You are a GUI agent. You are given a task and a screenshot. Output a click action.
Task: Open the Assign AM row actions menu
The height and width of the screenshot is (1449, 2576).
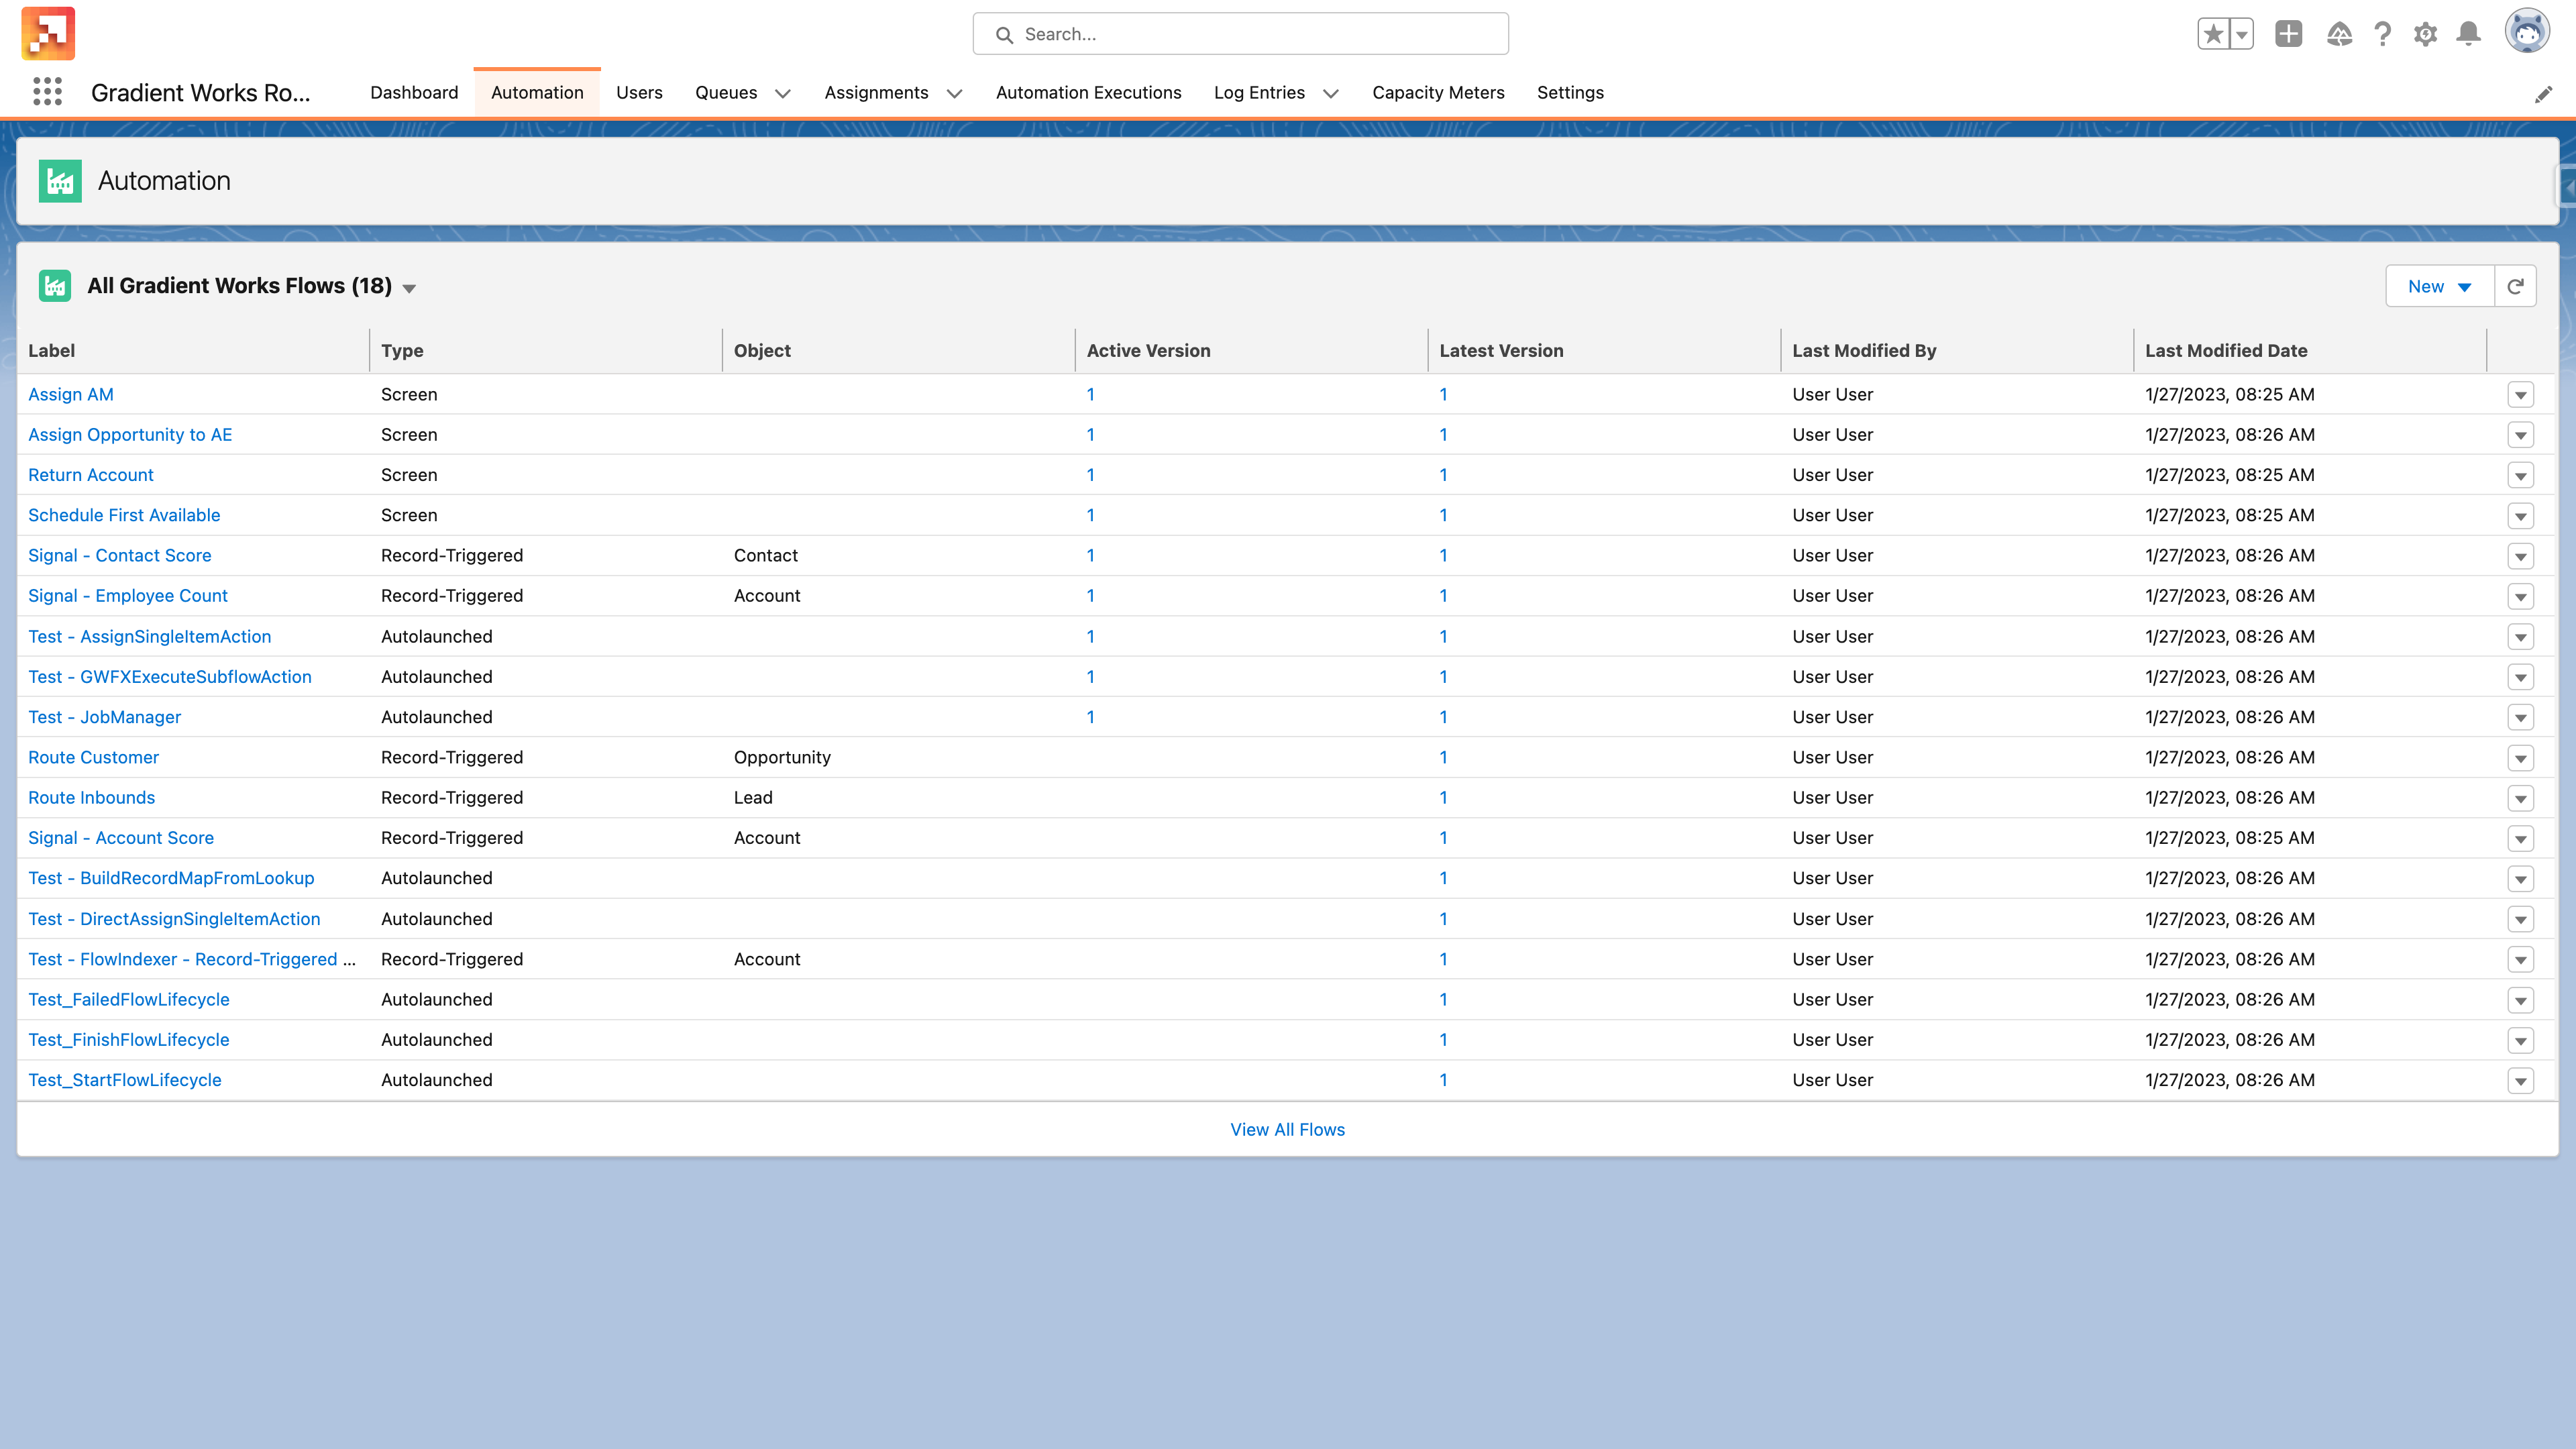(2520, 395)
